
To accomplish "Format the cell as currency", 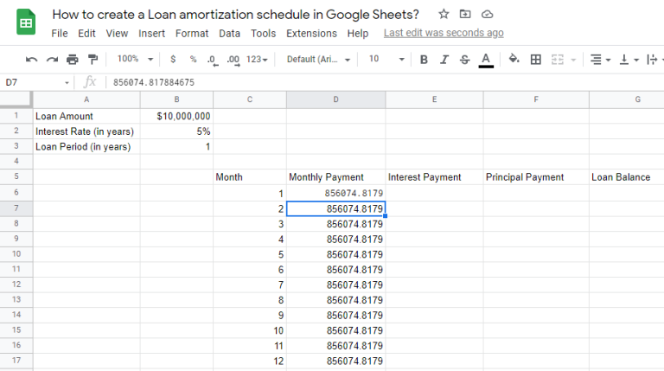I will [x=173, y=60].
